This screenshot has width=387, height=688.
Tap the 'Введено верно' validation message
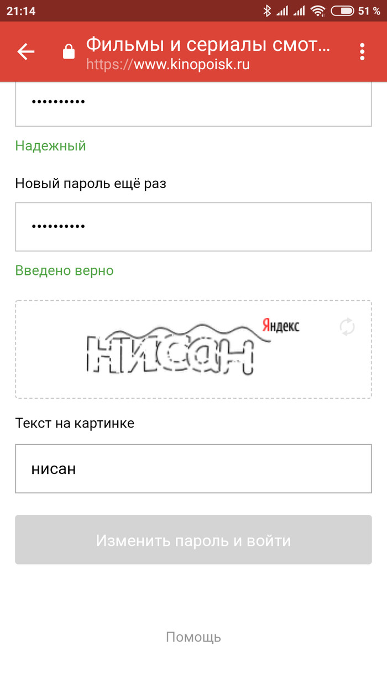(64, 270)
